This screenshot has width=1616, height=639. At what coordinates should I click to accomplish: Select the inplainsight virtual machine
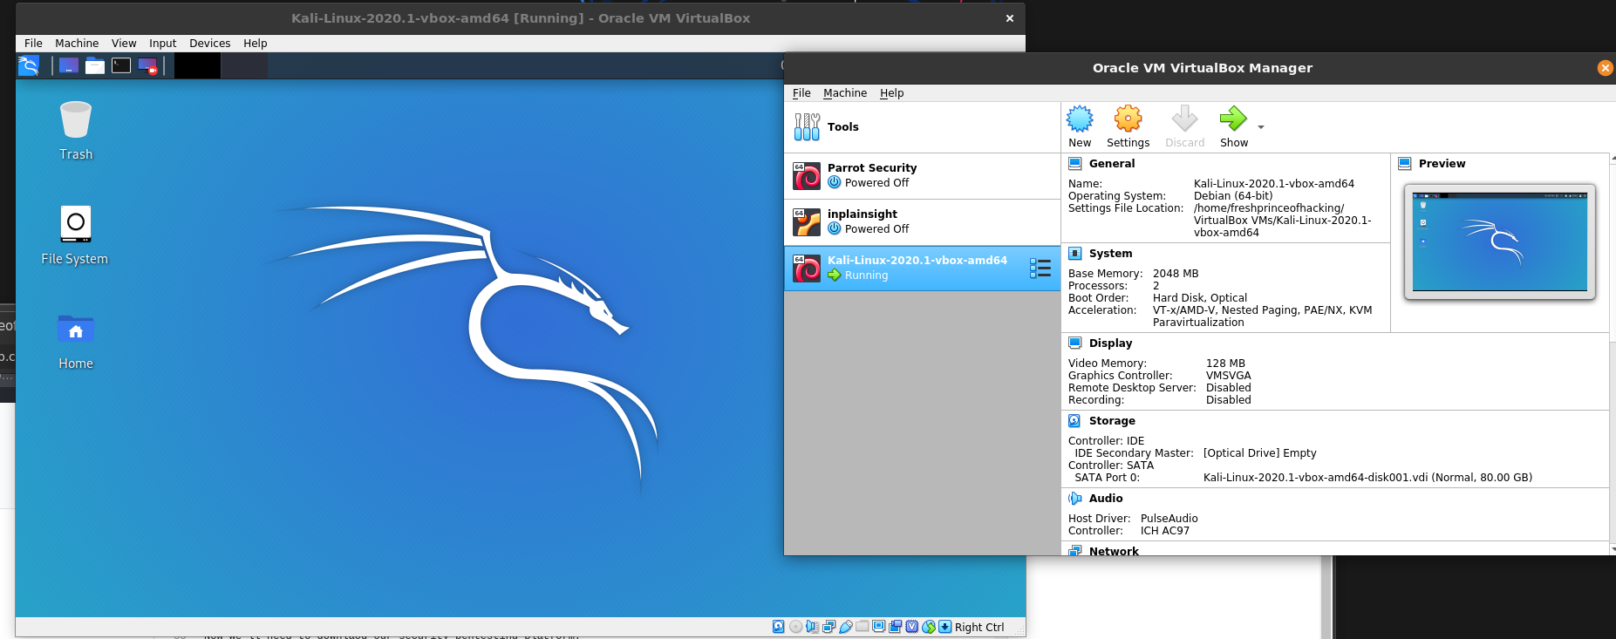click(922, 222)
